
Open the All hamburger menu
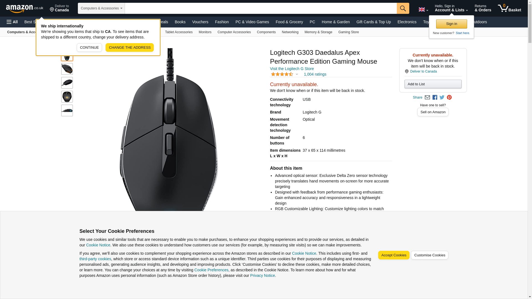click(12, 22)
